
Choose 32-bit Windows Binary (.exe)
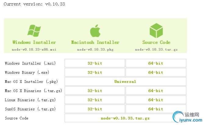[95, 72]
